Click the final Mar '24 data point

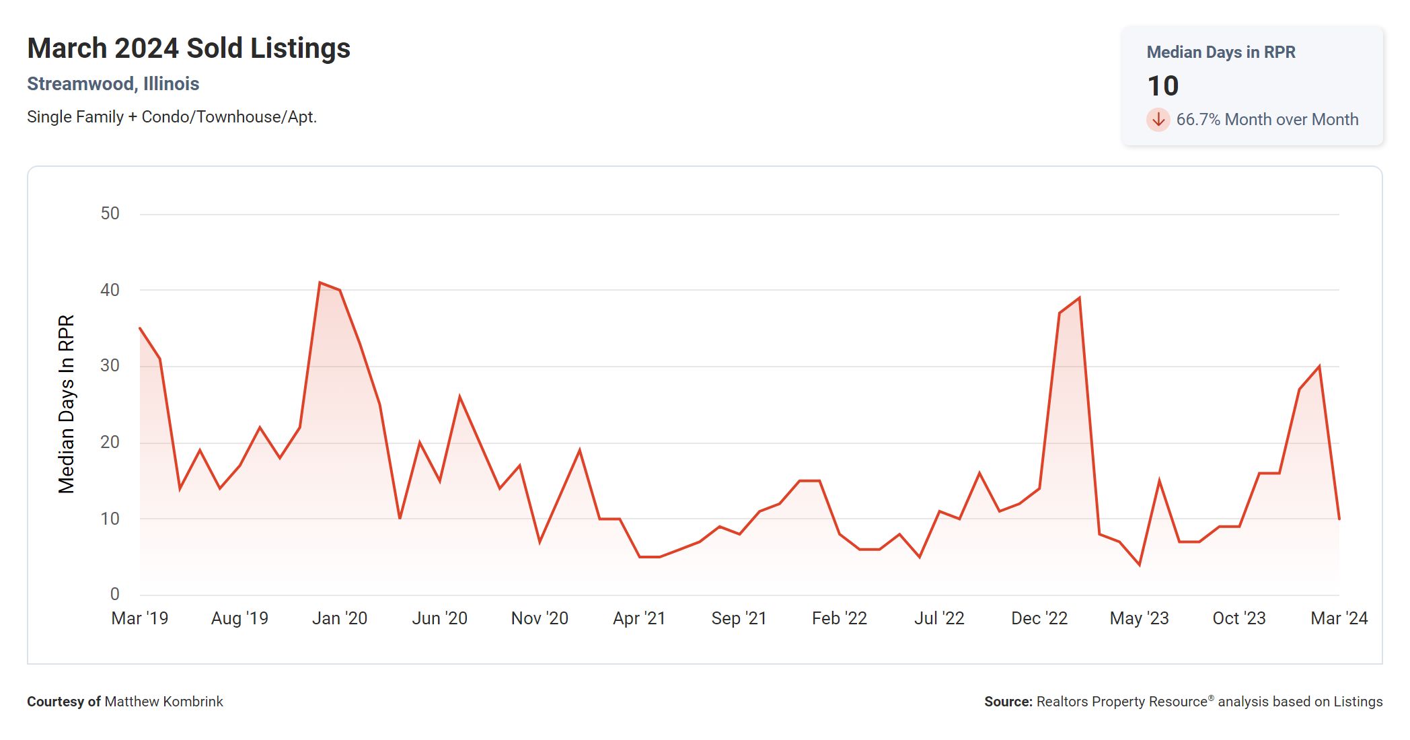pyautogui.click(x=1339, y=519)
